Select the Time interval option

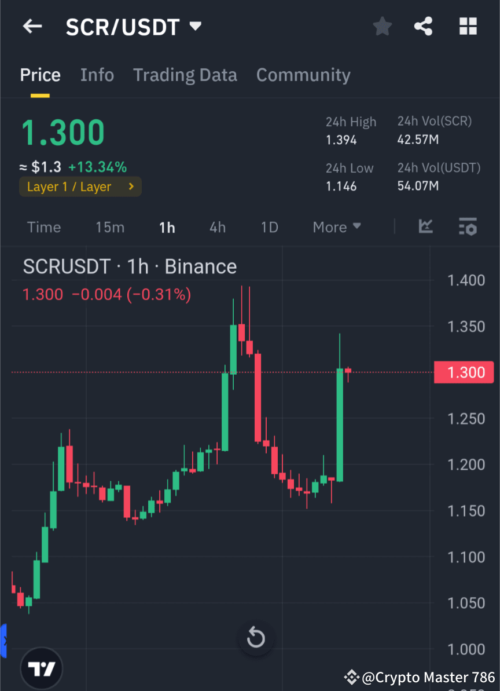click(44, 227)
